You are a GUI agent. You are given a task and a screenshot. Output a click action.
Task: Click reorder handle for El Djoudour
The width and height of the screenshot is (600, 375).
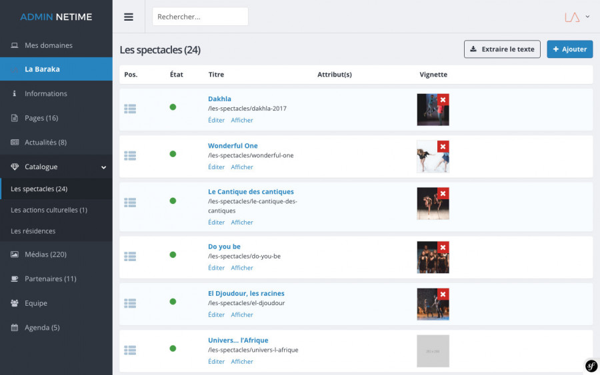point(130,303)
